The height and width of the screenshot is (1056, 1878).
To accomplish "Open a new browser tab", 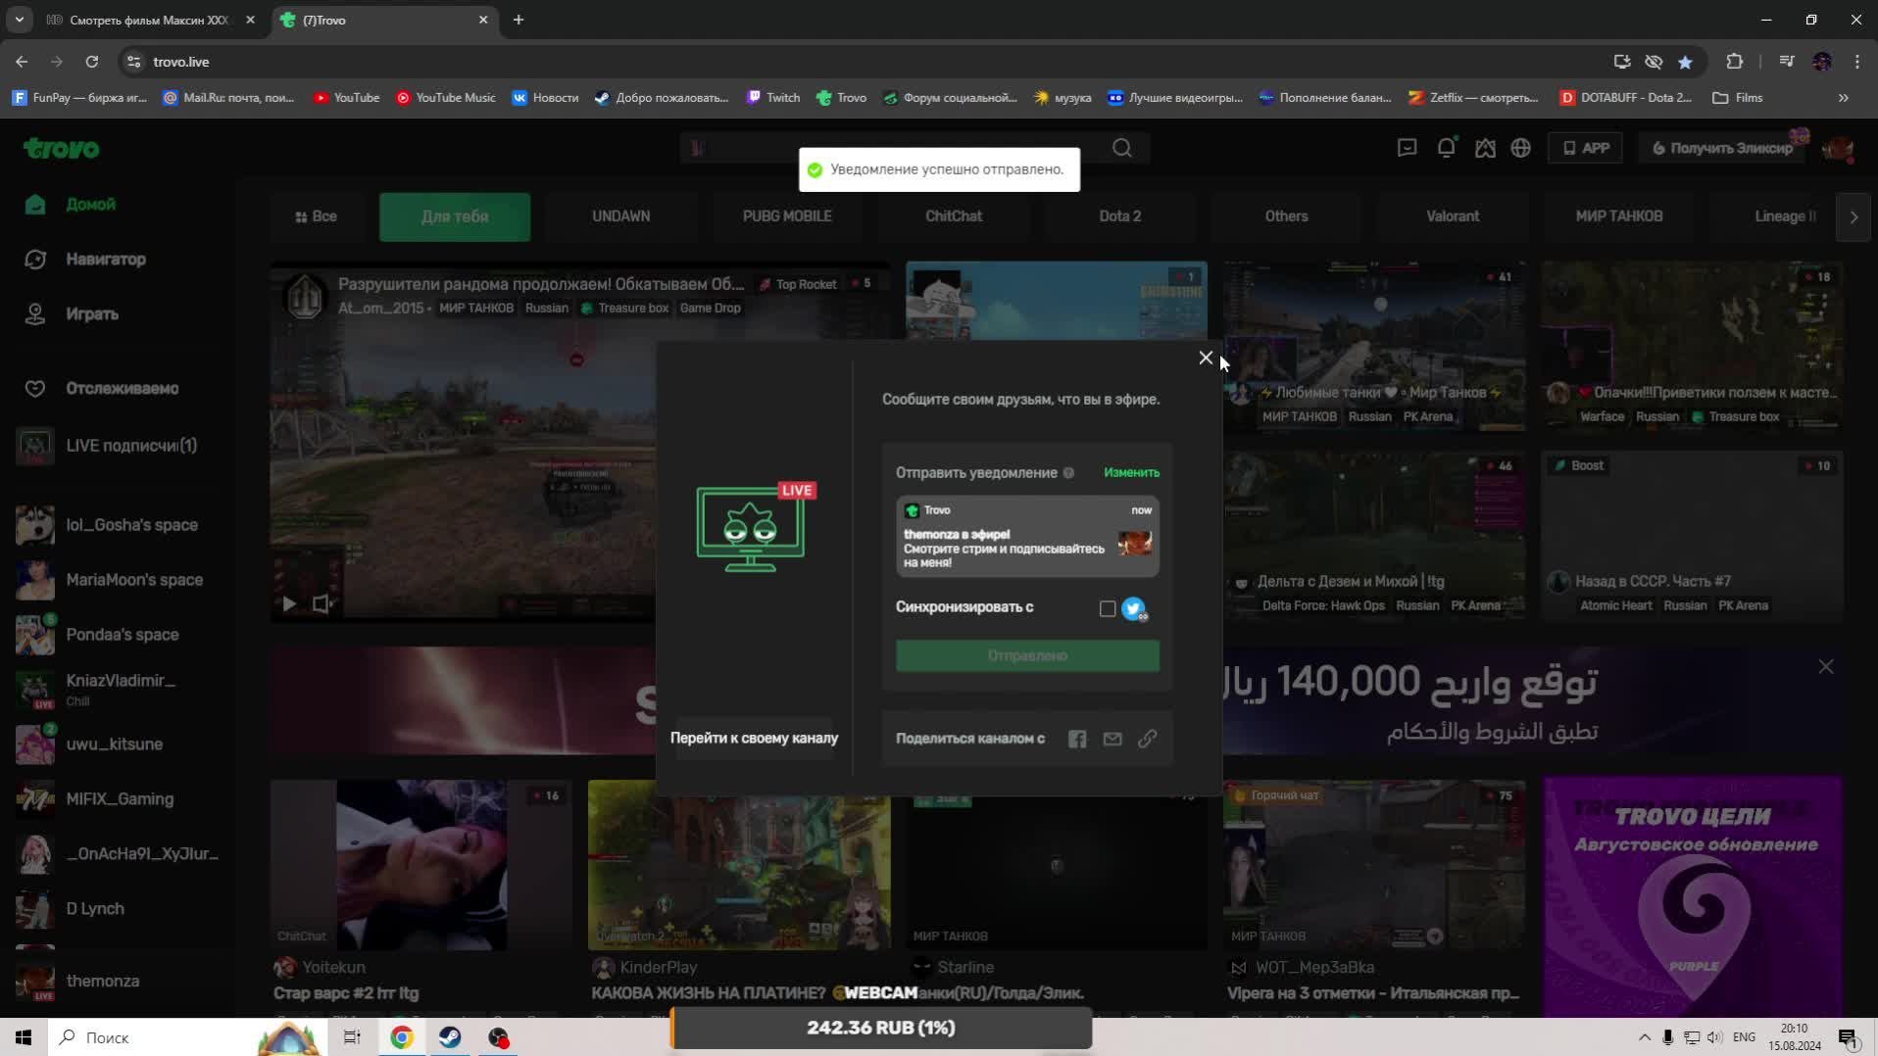I will (x=519, y=20).
